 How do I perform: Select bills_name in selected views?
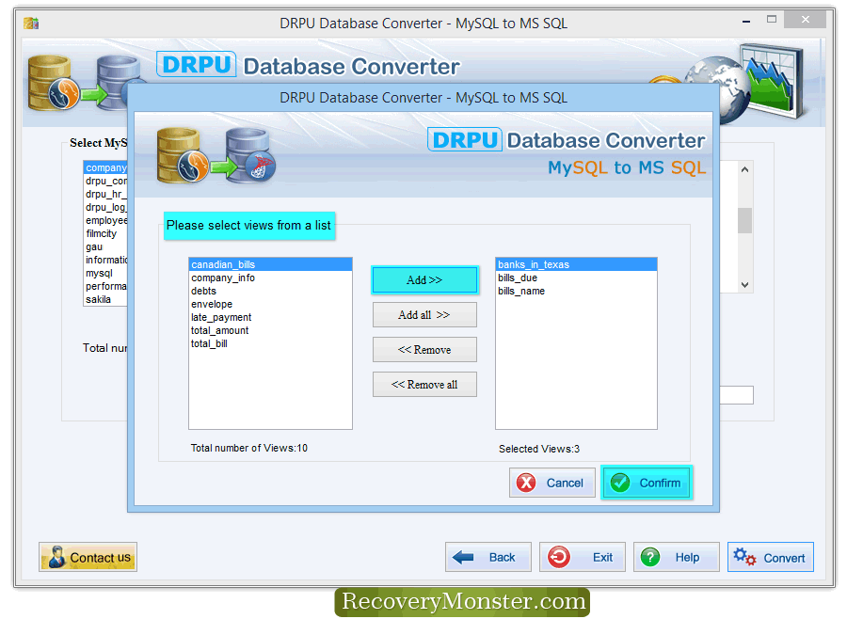576,291
